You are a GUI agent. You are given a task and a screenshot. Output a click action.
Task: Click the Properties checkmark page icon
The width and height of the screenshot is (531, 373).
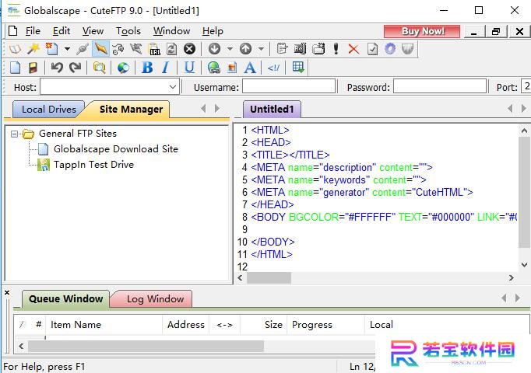372,49
